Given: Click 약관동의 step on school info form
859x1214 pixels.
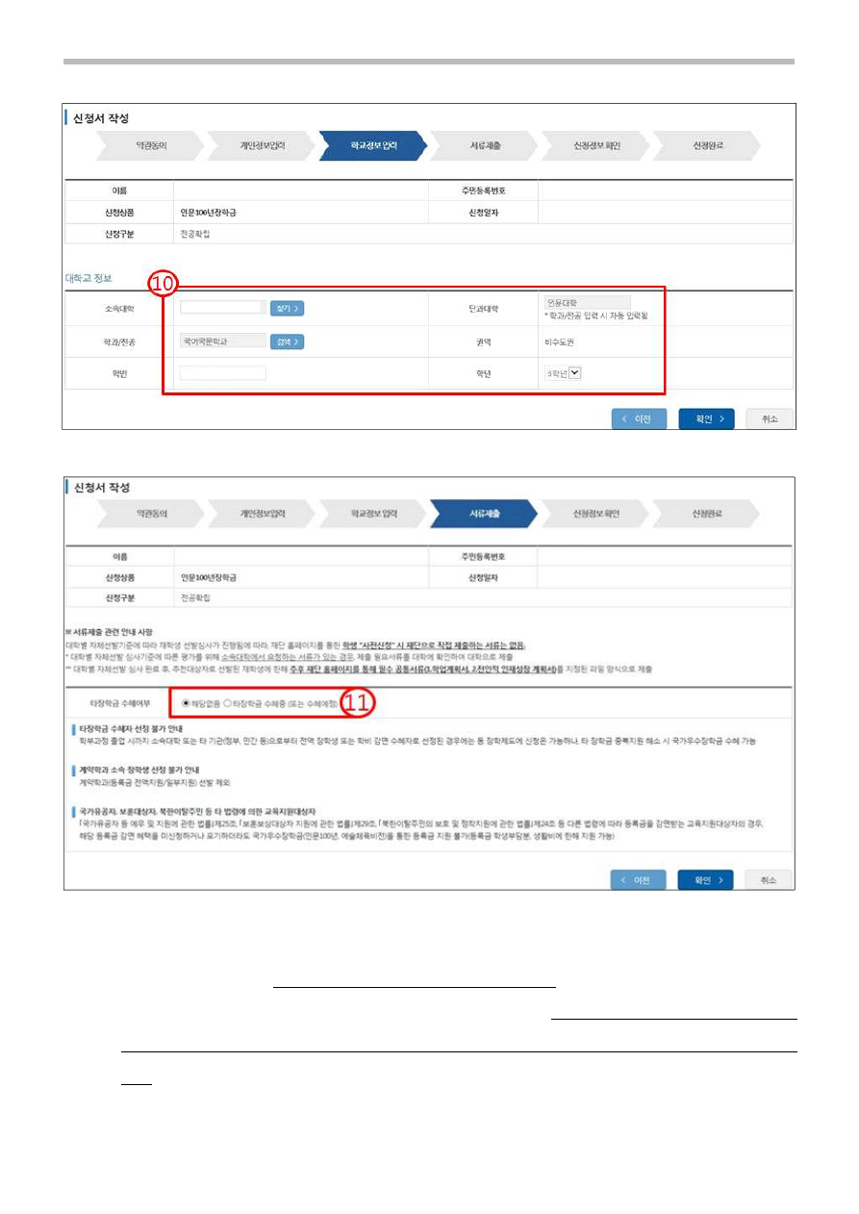Looking at the screenshot, I should (151, 145).
